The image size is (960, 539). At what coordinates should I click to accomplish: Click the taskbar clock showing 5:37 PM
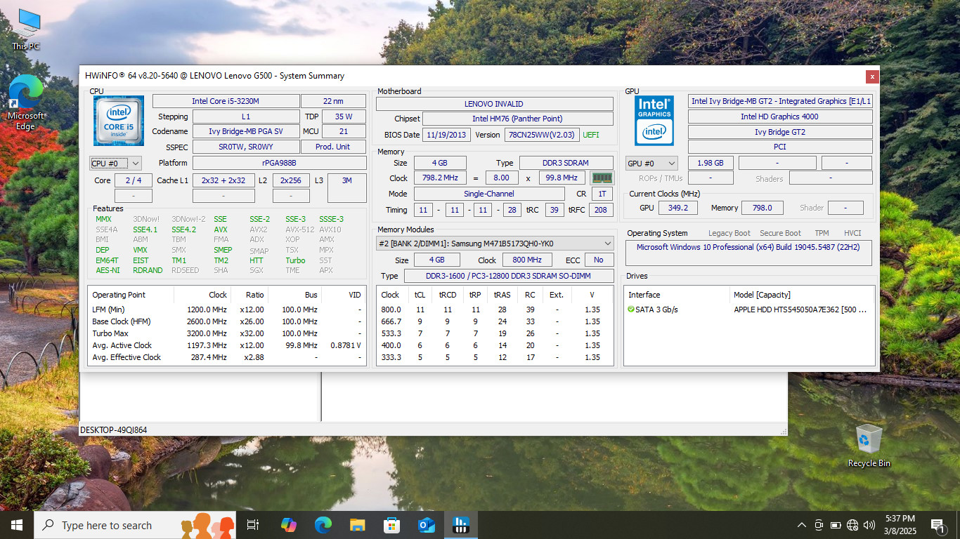[x=900, y=525]
